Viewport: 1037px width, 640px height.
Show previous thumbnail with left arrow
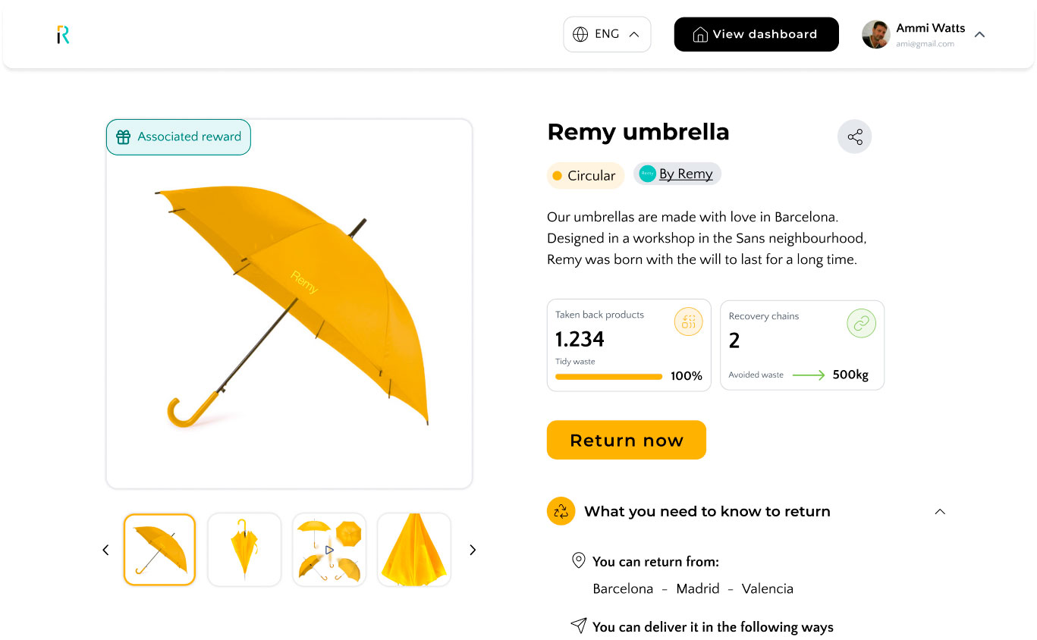(105, 550)
